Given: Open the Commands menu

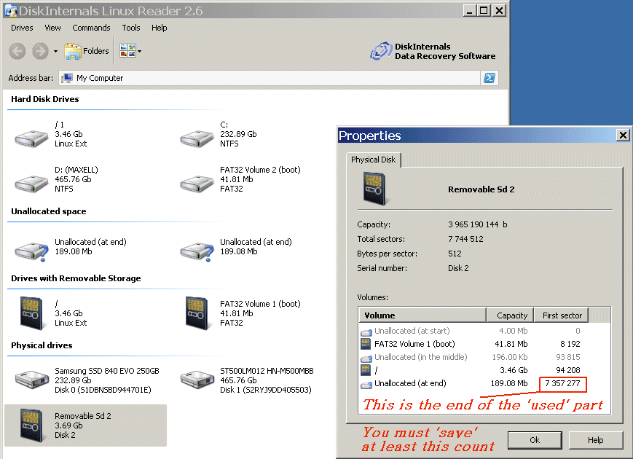Looking at the screenshot, I should coord(91,28).
